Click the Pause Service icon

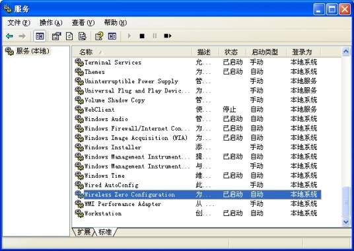pos(155,36)
